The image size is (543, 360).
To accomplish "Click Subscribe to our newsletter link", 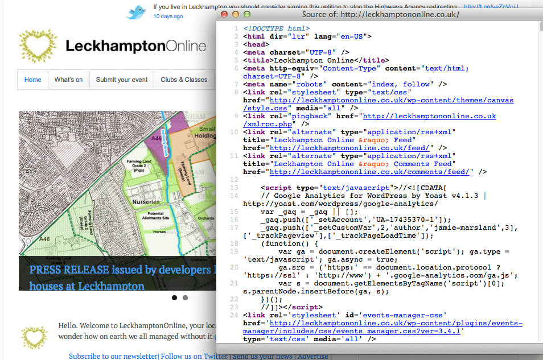I will coord(113,356).
